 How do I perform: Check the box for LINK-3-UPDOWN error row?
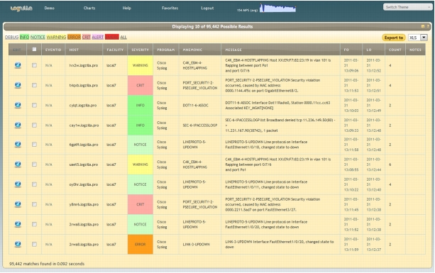click(34, 244)
